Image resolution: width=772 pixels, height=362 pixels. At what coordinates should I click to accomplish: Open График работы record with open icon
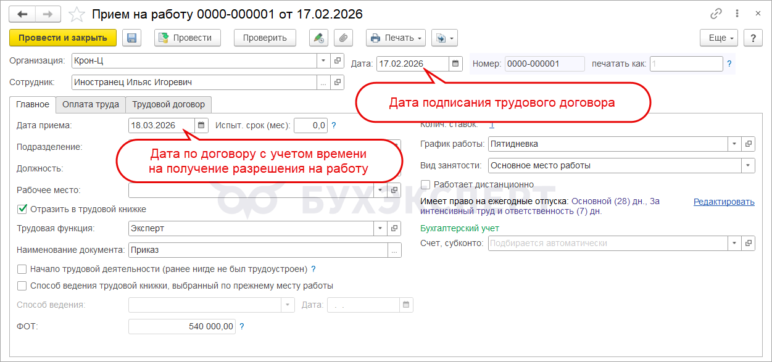click(x=749, y=144)
